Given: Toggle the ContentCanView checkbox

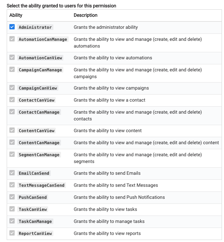Looking at the screenshot, I should coord(12,130).
